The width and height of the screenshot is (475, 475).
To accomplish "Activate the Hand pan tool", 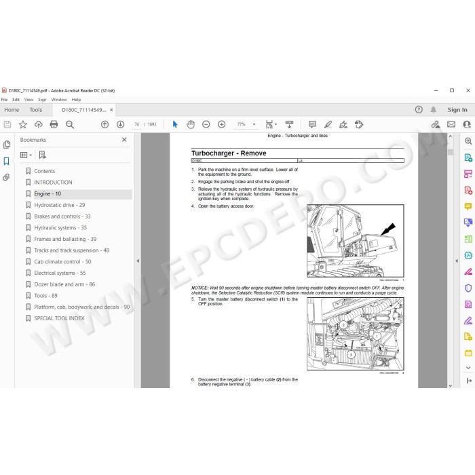I will pyautogui.click(x=191, y=124).
